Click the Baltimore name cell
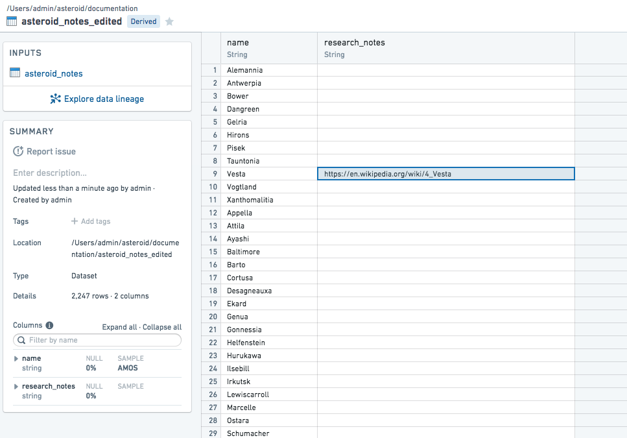The width and height of the screenshot is (627, 438). pos(269,252)
